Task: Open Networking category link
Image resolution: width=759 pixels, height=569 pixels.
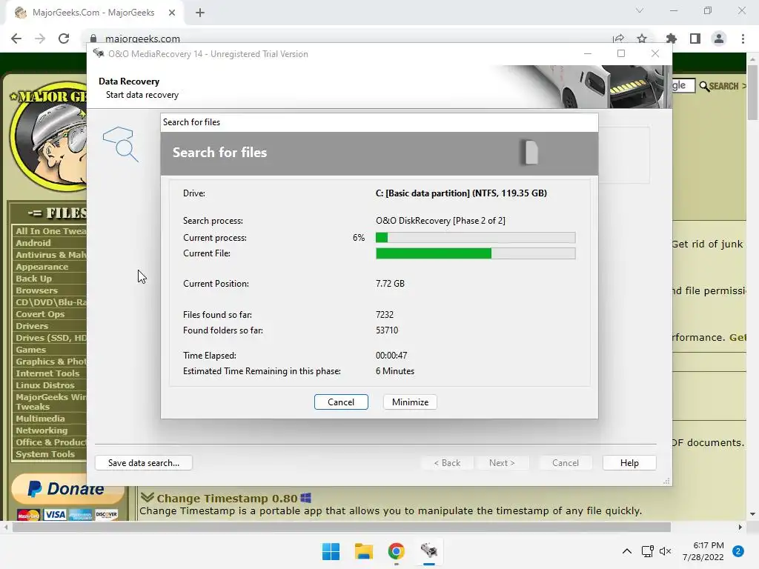Action: tap(42, 430)
